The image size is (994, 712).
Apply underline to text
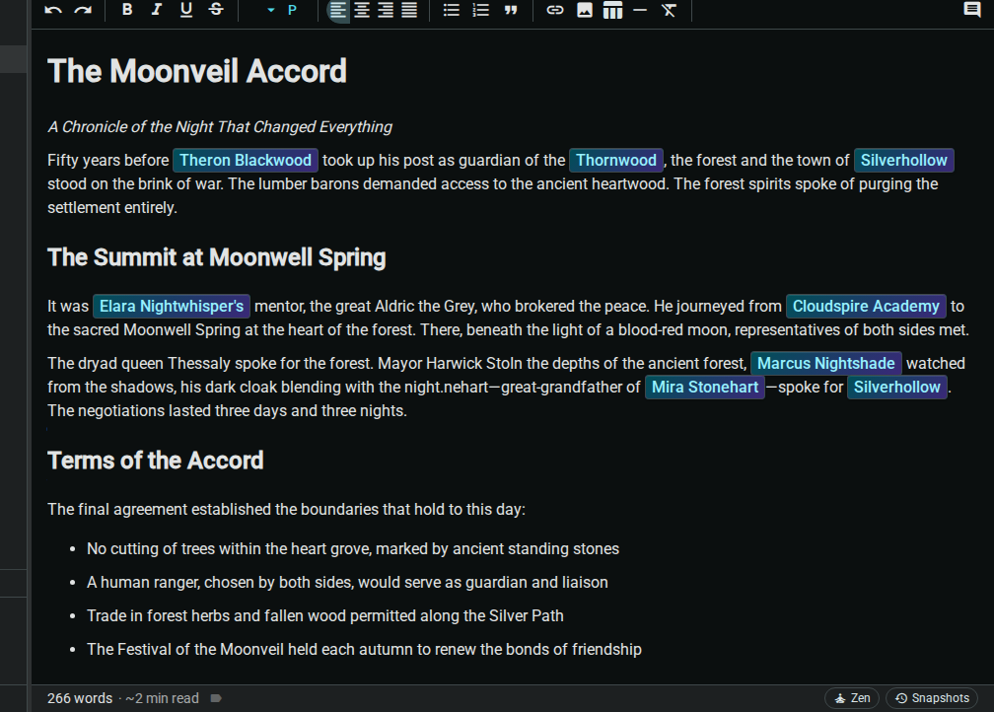point(185,10)
